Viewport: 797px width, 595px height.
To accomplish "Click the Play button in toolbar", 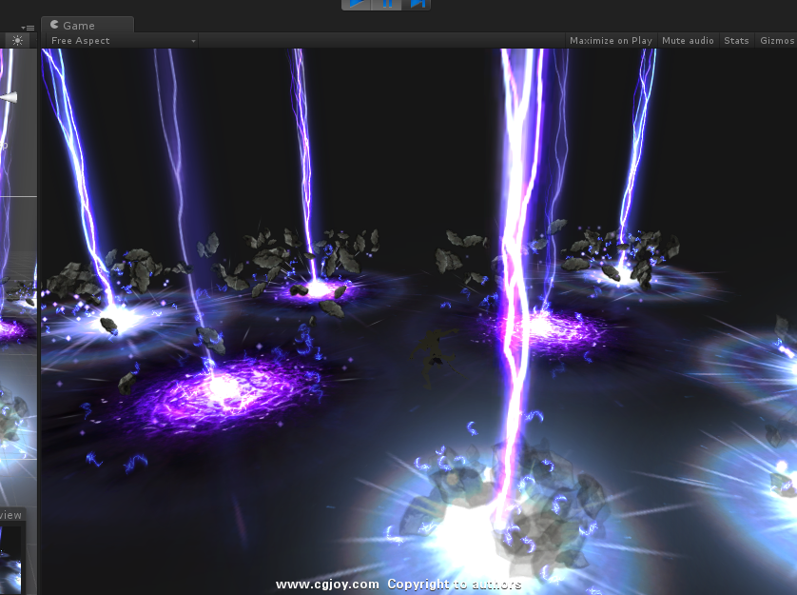I will click(357, 4).
